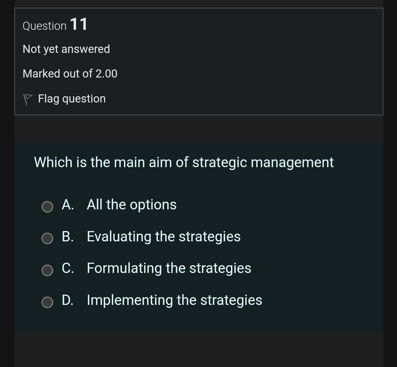Select the radio button for option B
This screenshot has width=397, height=367.
pyautogui.click(x=47, y=238)
